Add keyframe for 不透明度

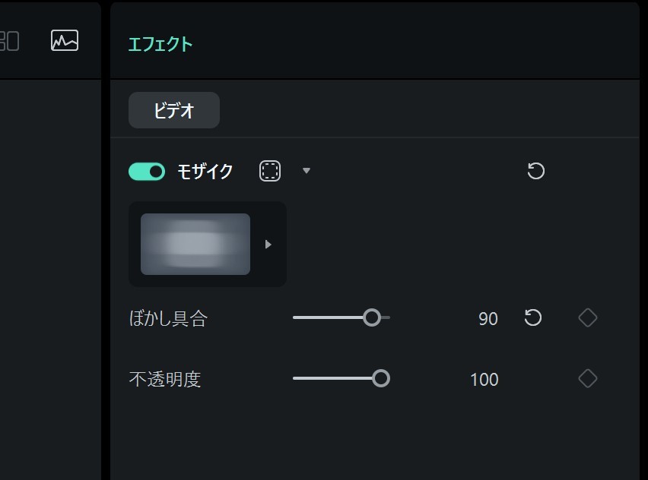click(x=588, y=378)
